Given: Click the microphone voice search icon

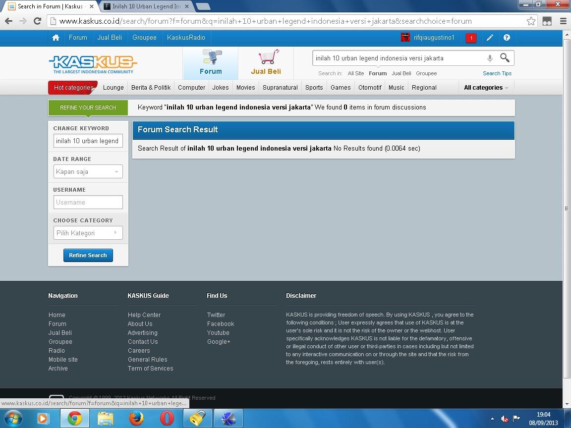Looking at the screenshot, I should pyautogui.click(x=490, y=58).
